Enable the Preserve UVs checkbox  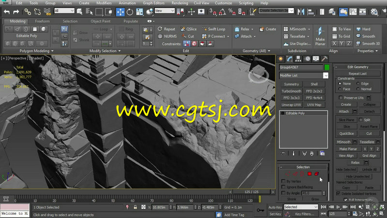[x=341, y=98]
